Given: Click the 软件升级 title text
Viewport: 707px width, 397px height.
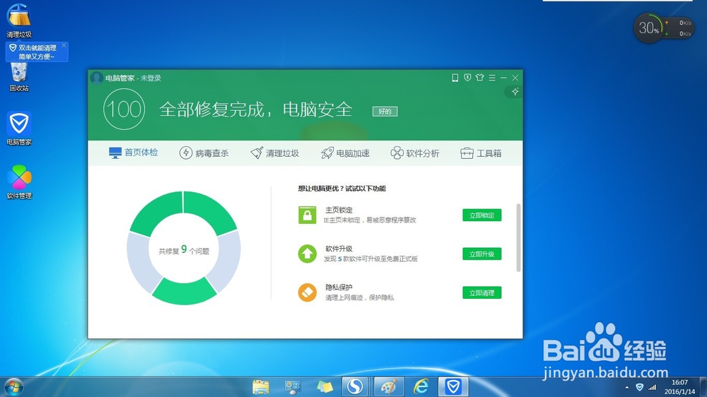Looking at the screenshot, I should [339, 249].
